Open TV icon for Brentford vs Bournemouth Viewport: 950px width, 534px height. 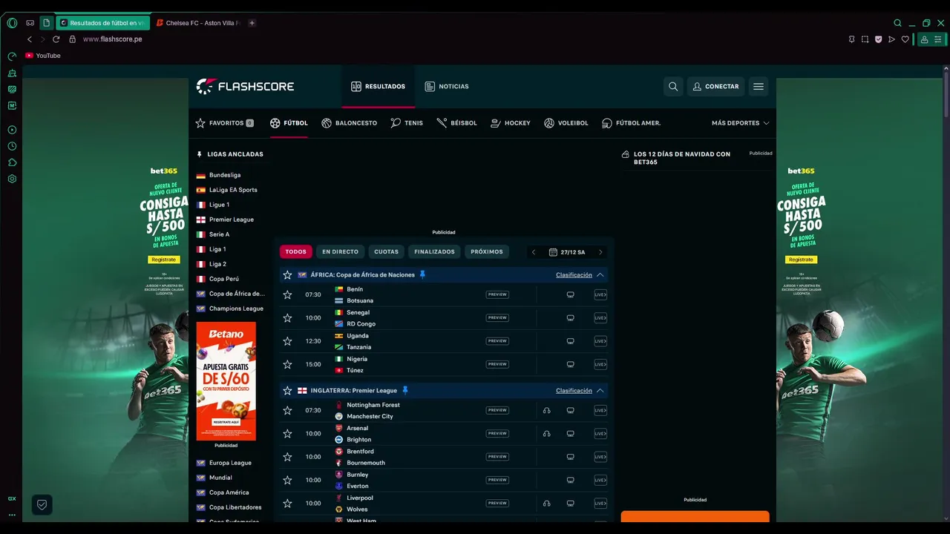[x=571, y=457]
